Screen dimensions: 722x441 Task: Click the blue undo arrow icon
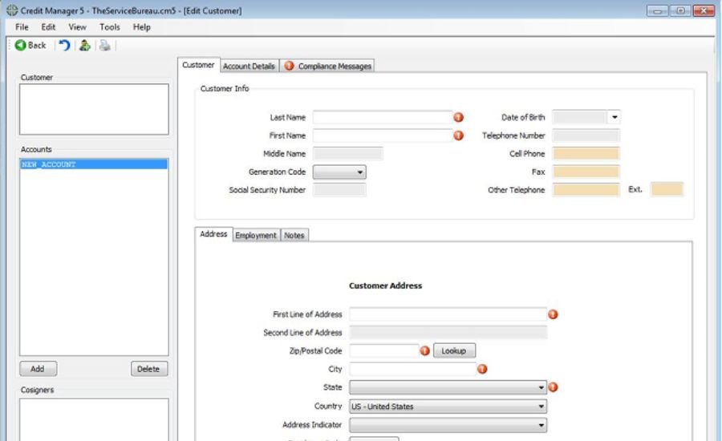64,45
